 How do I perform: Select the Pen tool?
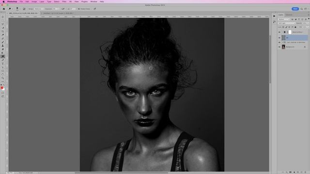(x=3, y=60)
